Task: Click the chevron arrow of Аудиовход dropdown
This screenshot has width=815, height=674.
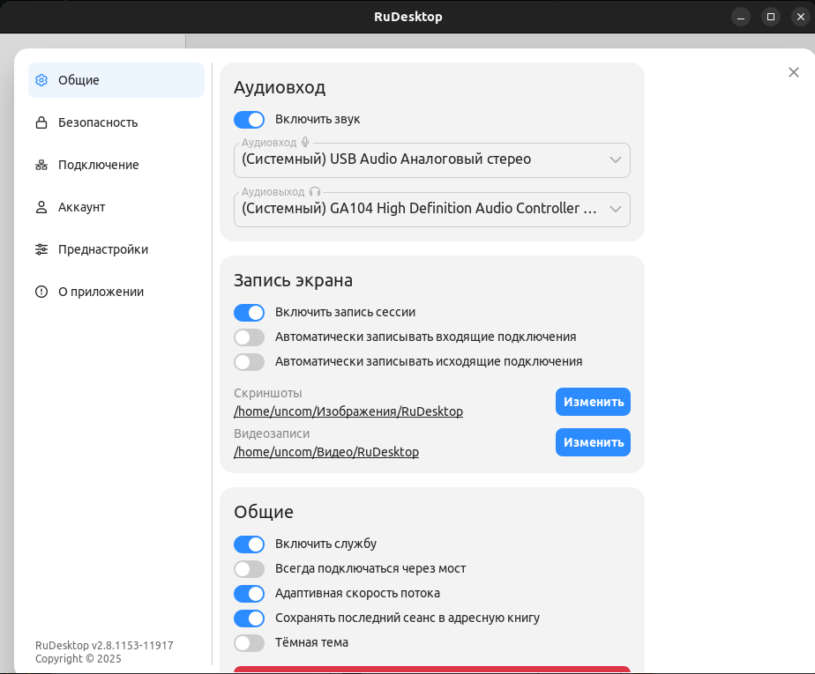Action: 616,160
